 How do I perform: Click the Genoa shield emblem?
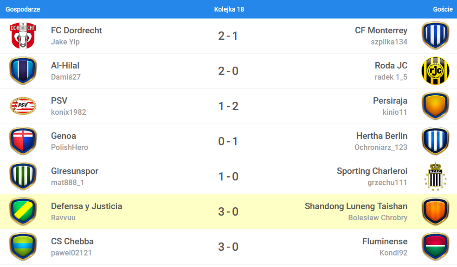tap(23, 141)
